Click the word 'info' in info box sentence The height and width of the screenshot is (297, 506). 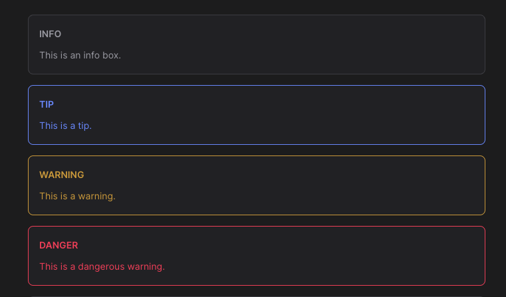click(x=91, y=55)
